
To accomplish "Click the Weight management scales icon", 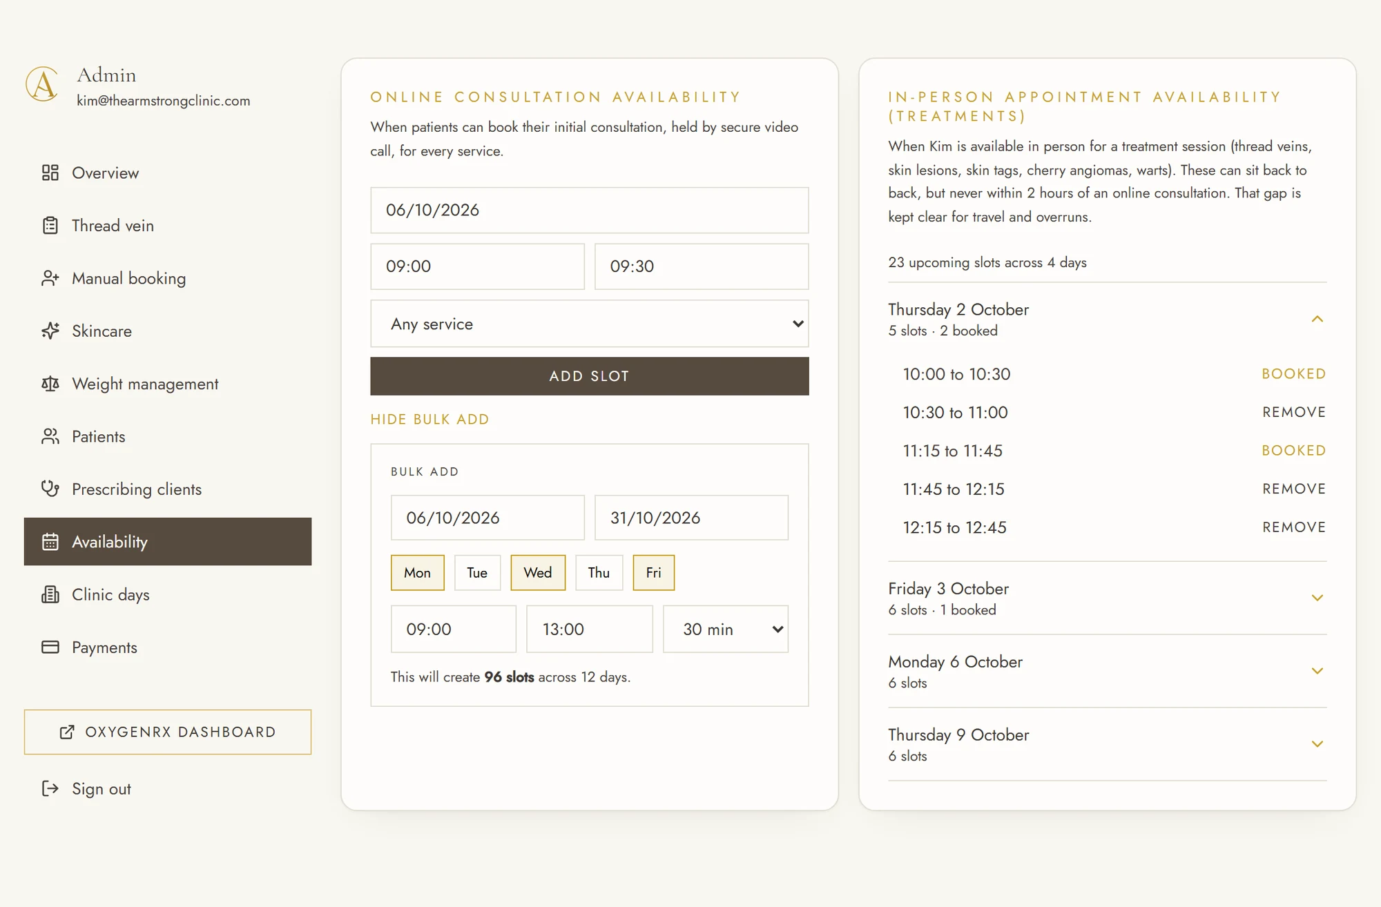I will (x=50, y=384).
